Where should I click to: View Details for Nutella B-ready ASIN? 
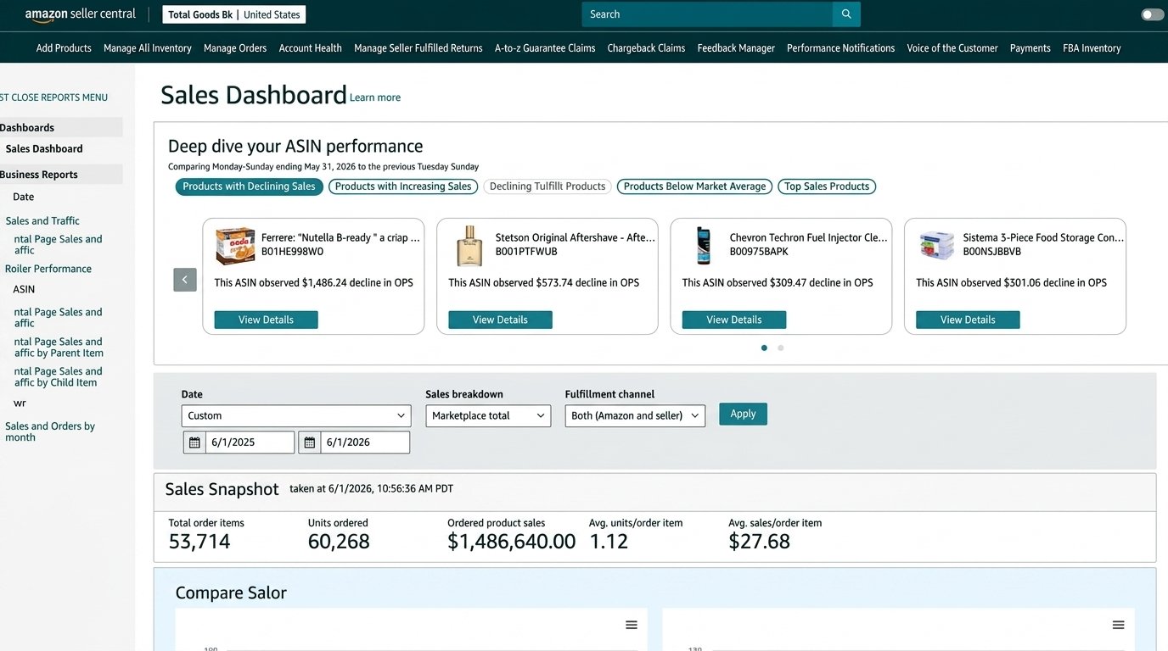tap(266, 320)
